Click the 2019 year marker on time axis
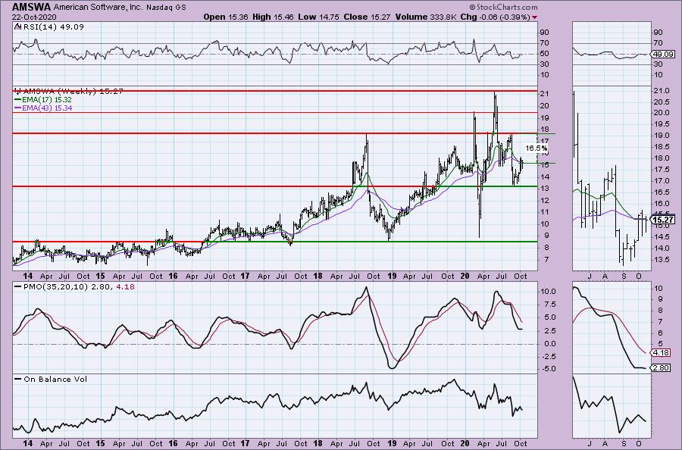 [x=392, y=274]
